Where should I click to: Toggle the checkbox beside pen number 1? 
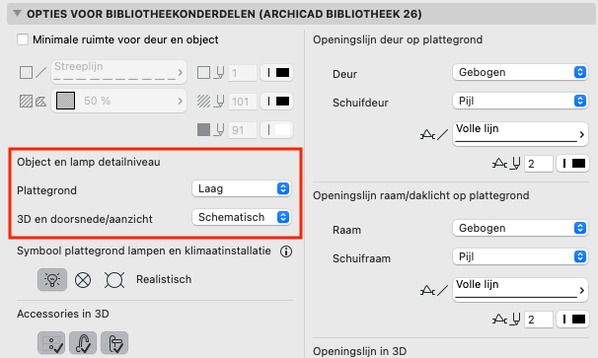click(x=203, y=72)
